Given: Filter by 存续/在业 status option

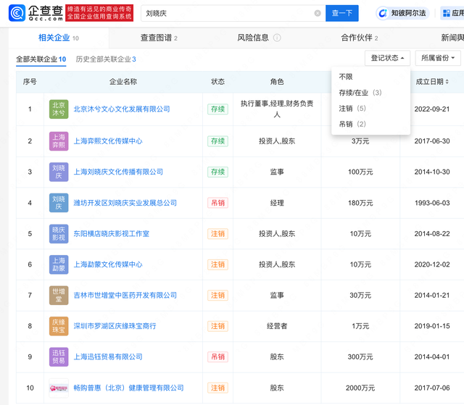Looking at the screenshot, I should click(360, 93).
